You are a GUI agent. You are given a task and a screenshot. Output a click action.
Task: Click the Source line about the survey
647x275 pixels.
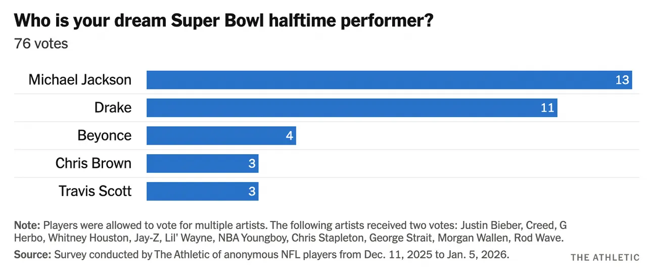[x=261, y=254]
